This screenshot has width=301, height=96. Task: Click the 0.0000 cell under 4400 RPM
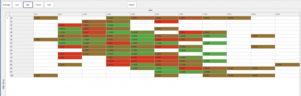288,65
